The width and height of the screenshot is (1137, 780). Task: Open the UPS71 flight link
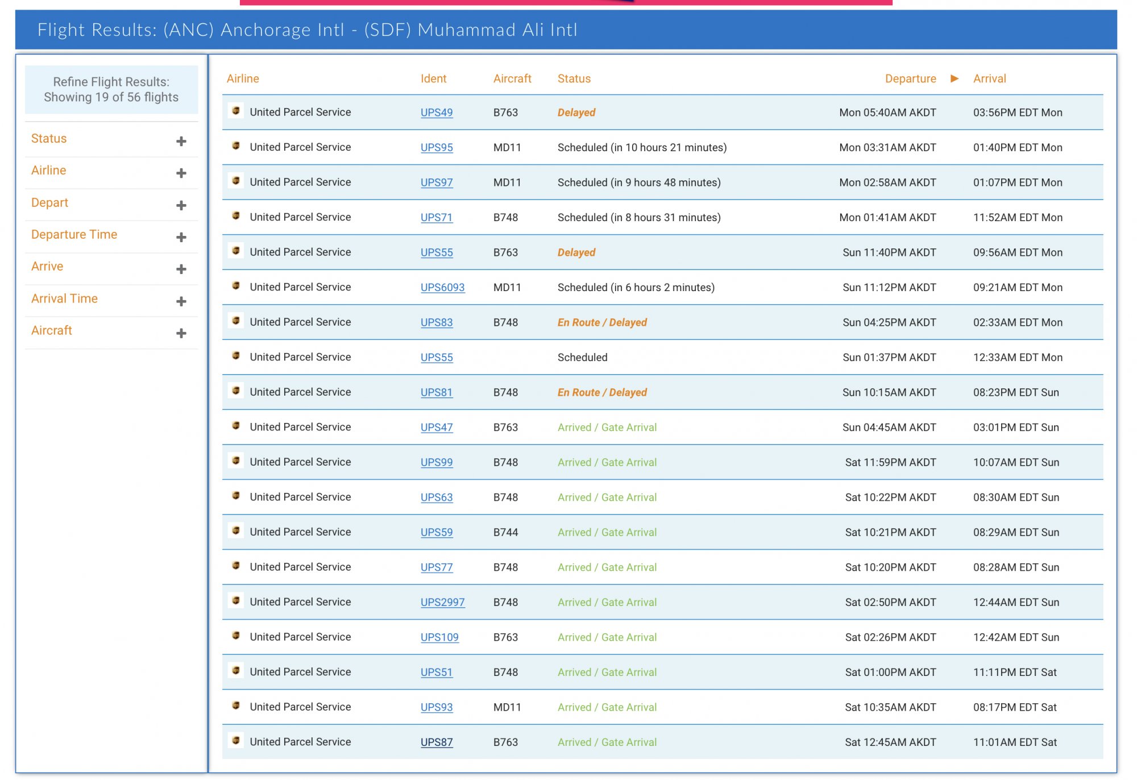tap(437, 217)
